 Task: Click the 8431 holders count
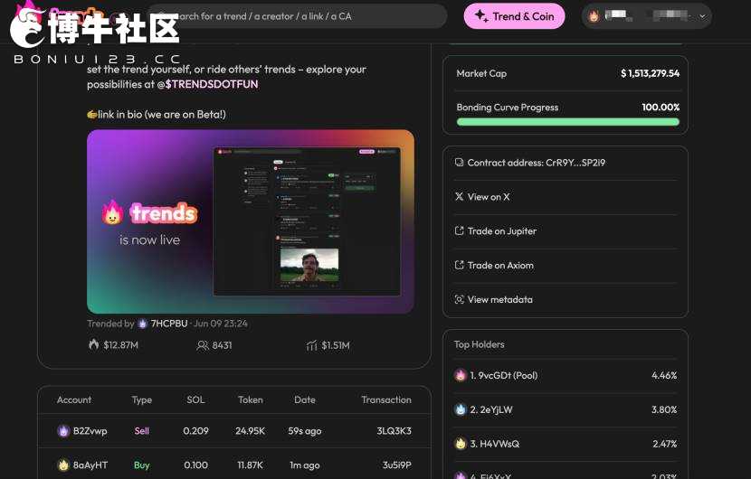pos(222,345)
